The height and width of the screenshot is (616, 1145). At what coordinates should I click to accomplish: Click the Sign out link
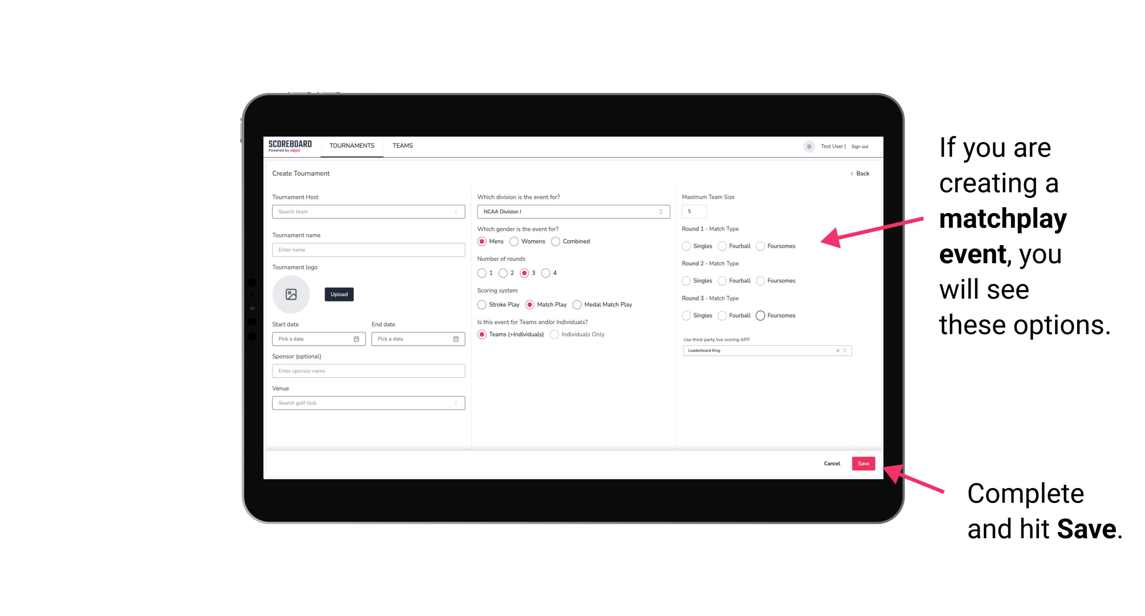(x=860, y=146)
